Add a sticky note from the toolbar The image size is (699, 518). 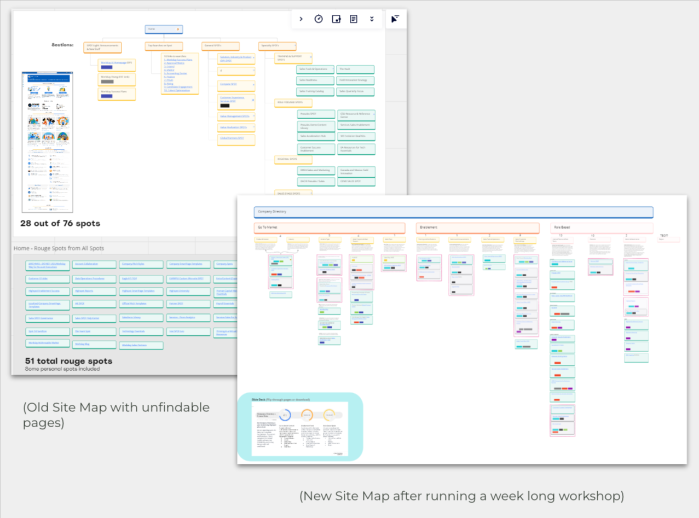(x=336, y=19)
